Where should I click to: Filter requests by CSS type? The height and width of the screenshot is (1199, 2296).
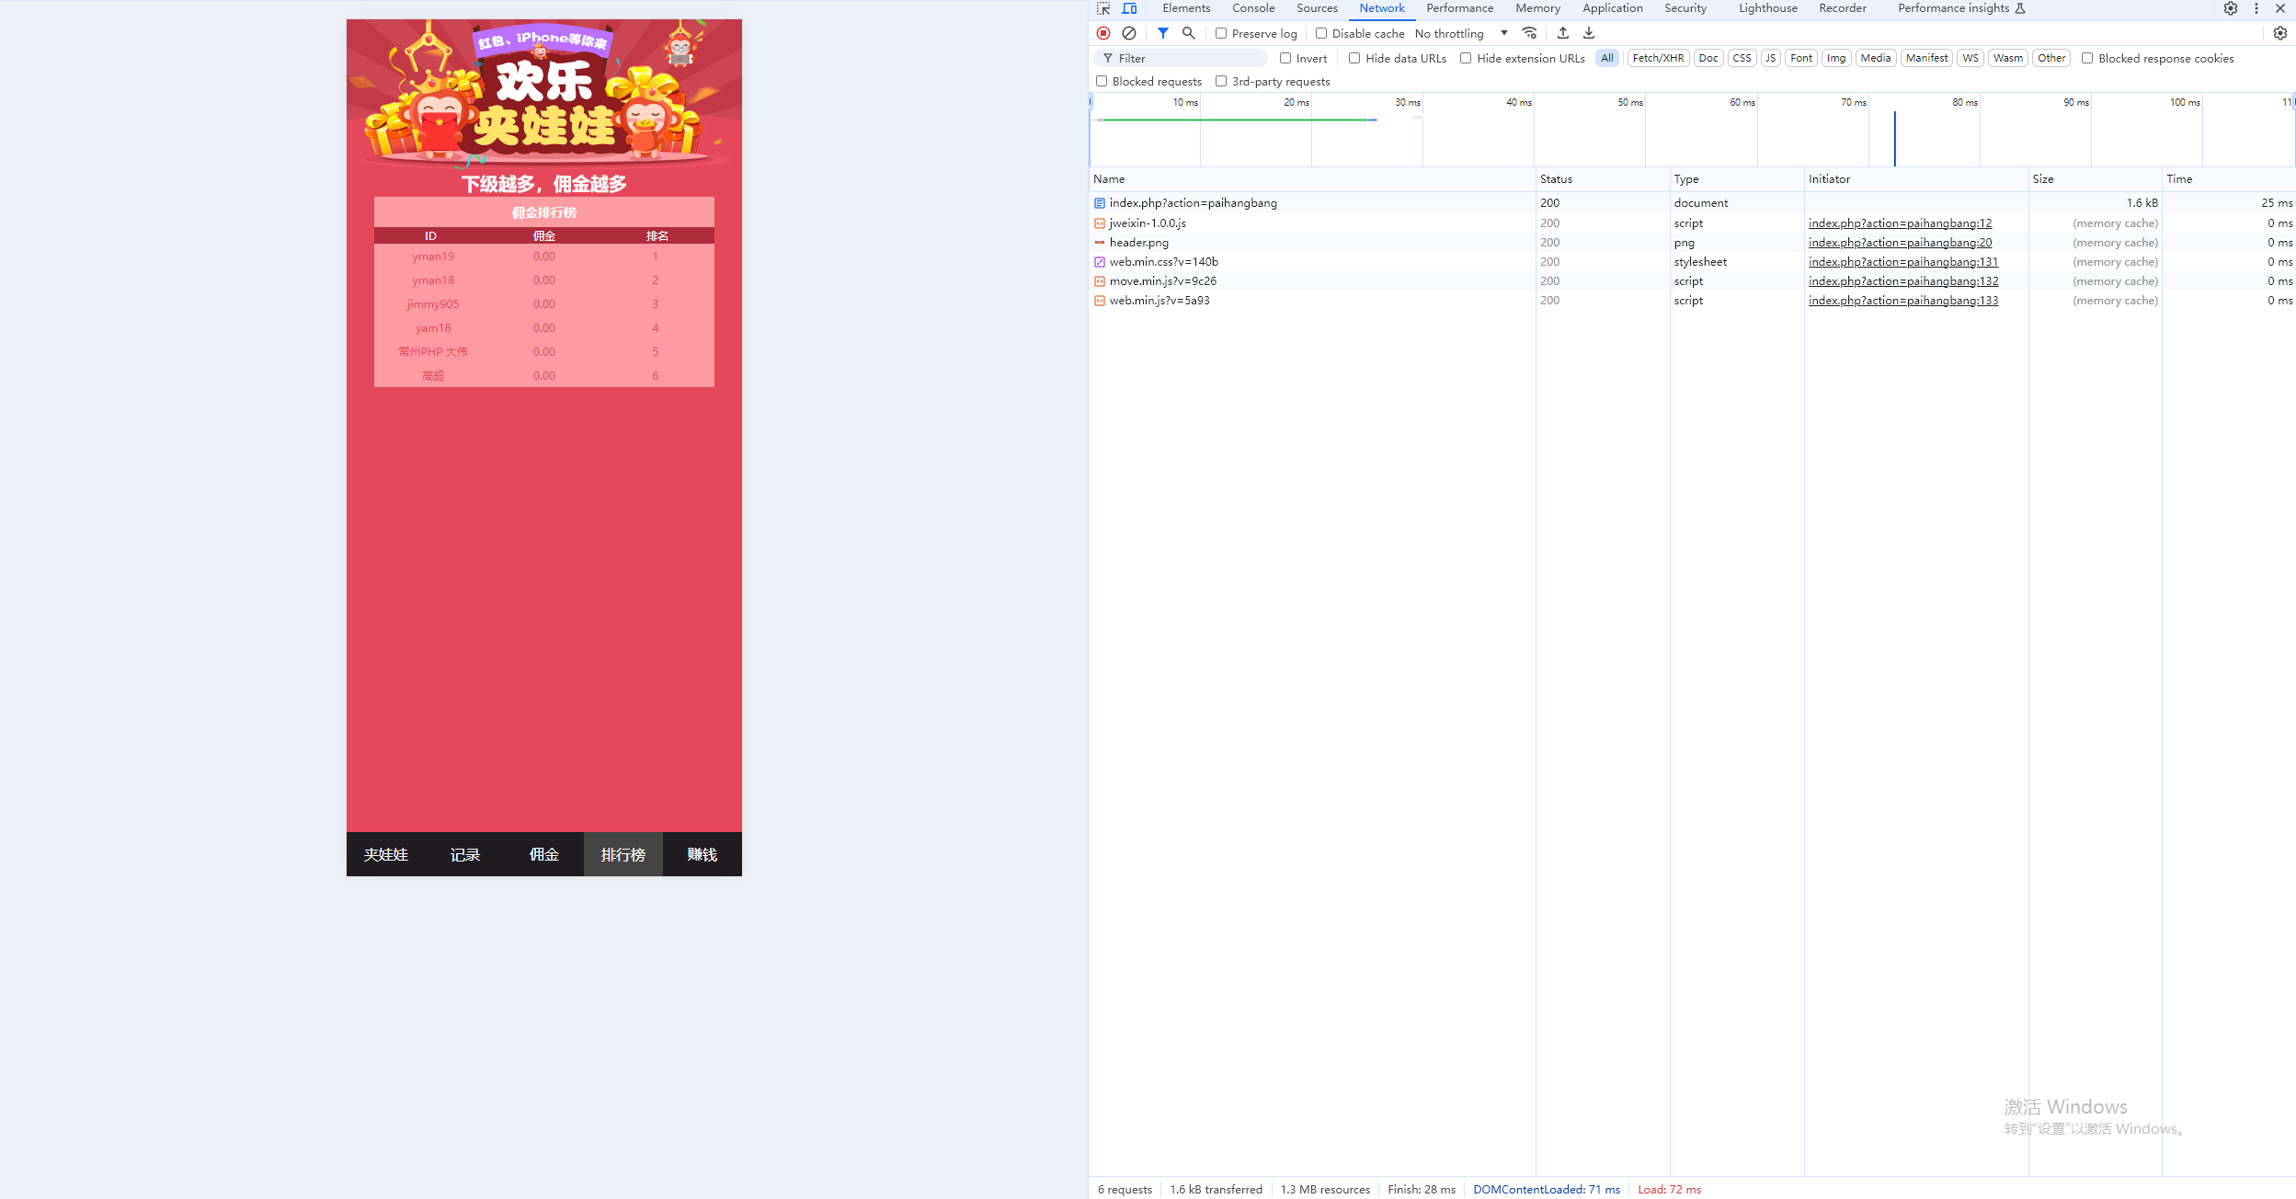(x=1742, y=58)
